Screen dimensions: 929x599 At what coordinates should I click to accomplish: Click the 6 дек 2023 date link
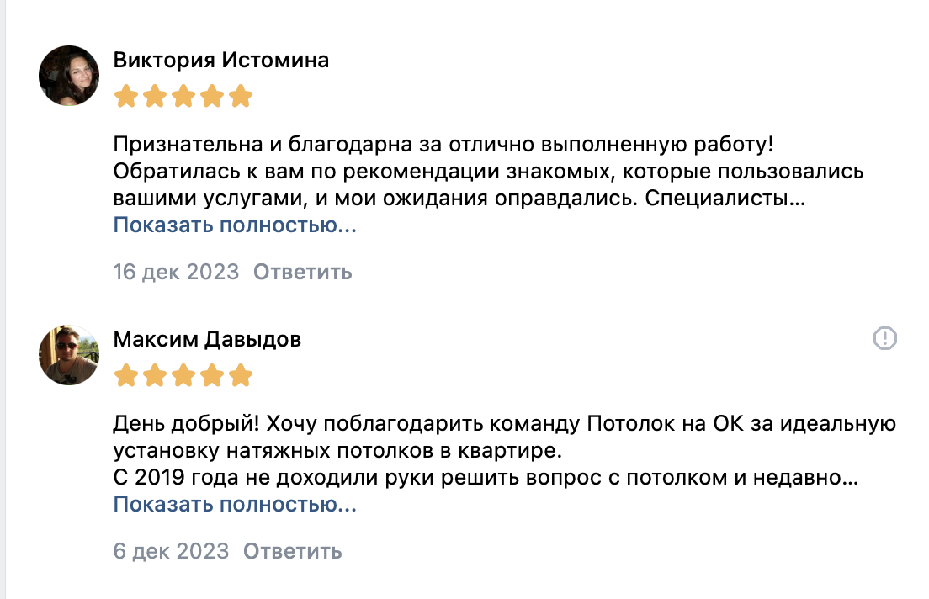[171, 551]
